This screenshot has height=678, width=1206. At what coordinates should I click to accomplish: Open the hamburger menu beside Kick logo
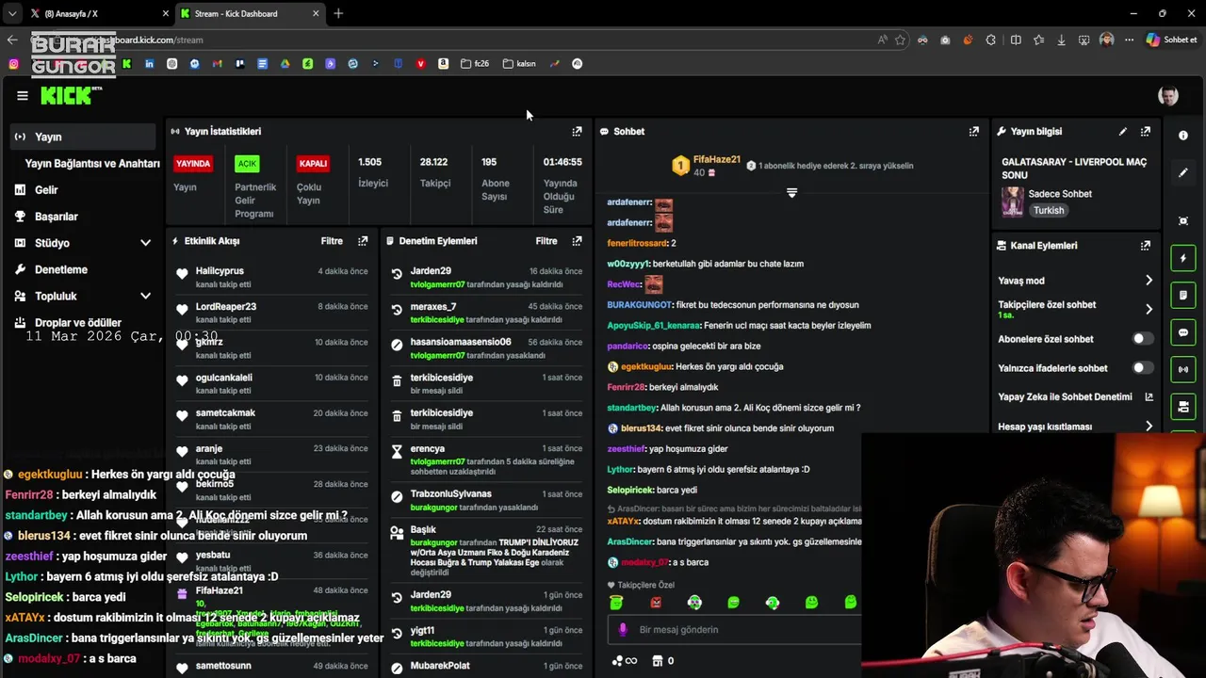23,95
